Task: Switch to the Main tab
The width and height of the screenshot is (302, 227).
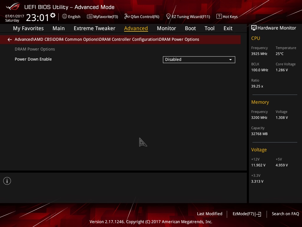Action: pyautogui.click(x=59, y=28)
